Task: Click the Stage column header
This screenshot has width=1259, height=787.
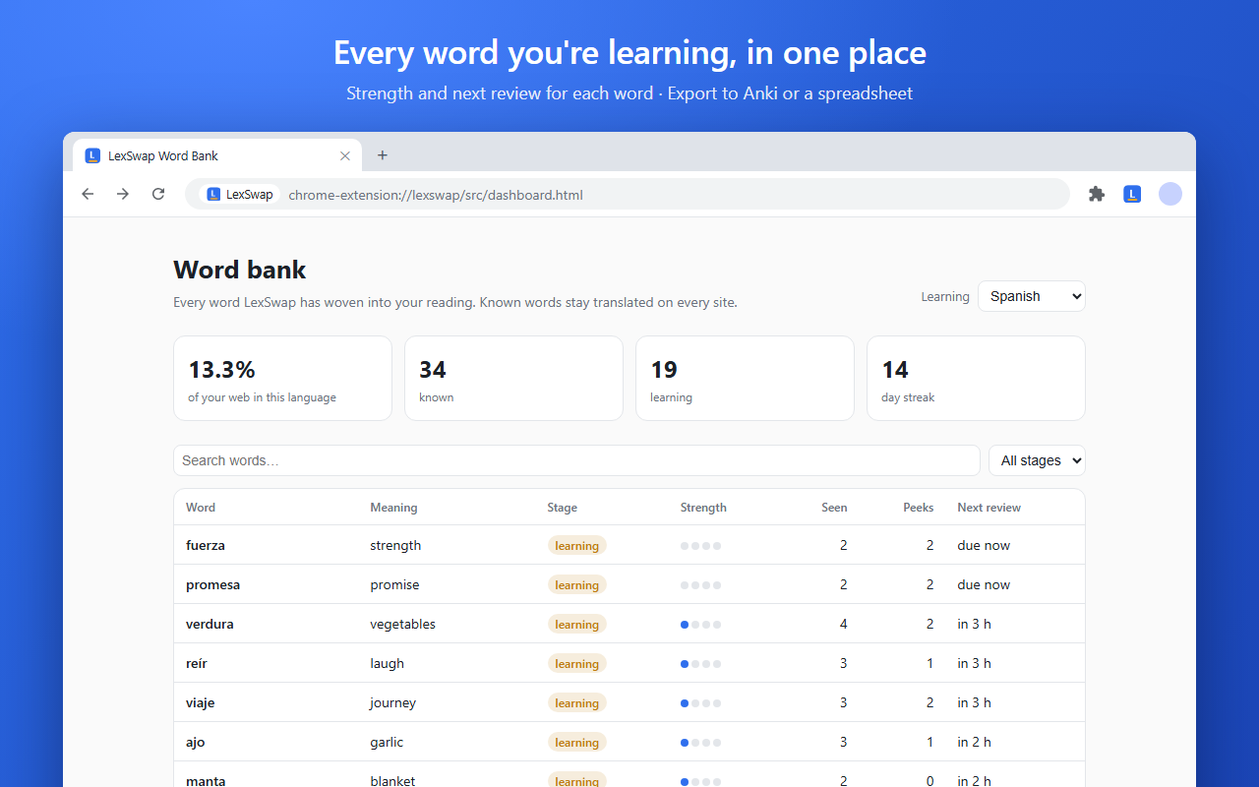Action: coord(563,508)
